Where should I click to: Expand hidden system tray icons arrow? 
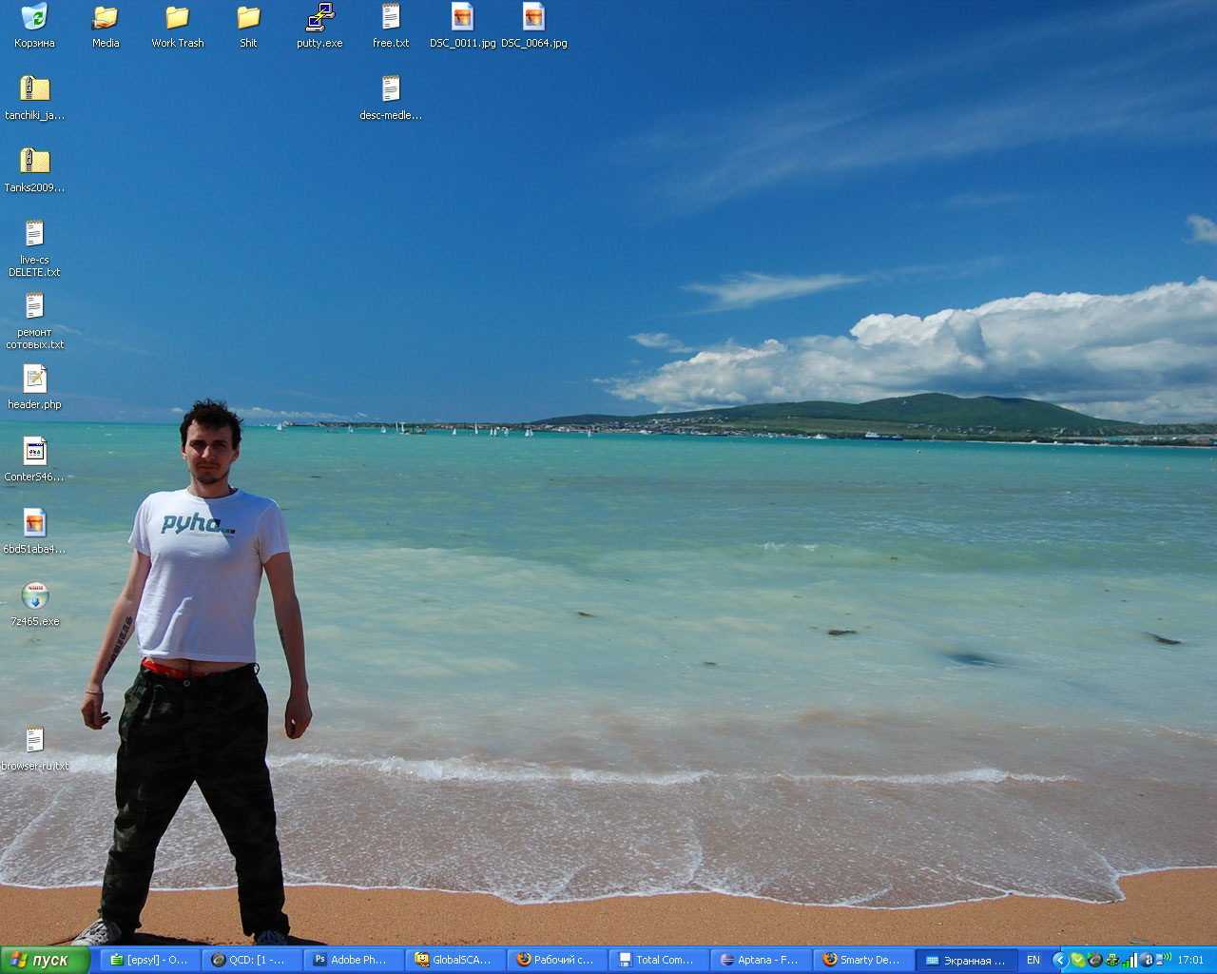pyautogui.click(x=1059, y=960)
